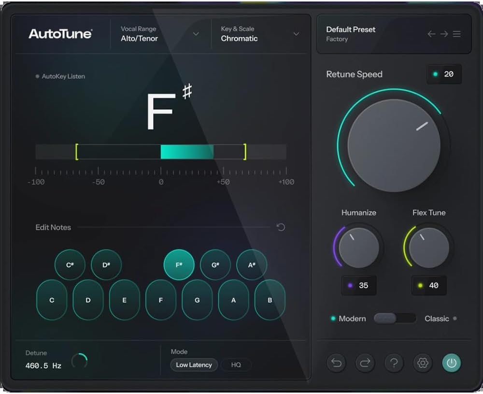483x394 pixels.
Task: Click the Retune Speed value field 20
Action: 444,74
